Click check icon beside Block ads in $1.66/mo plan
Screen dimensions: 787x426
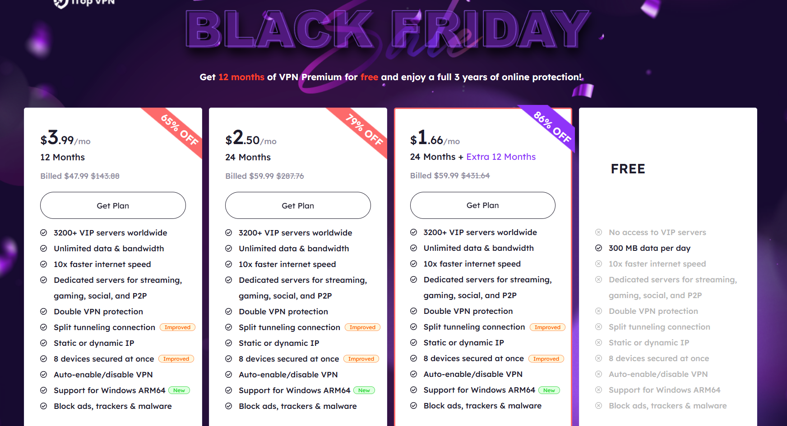point(413,406)
